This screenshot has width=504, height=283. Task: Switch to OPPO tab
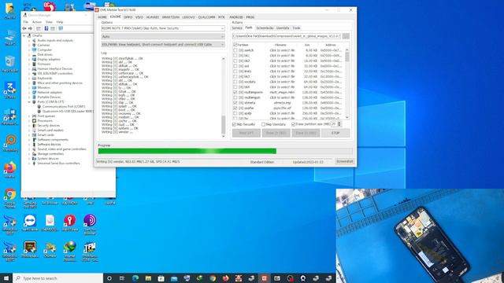[x=128, y=17]
